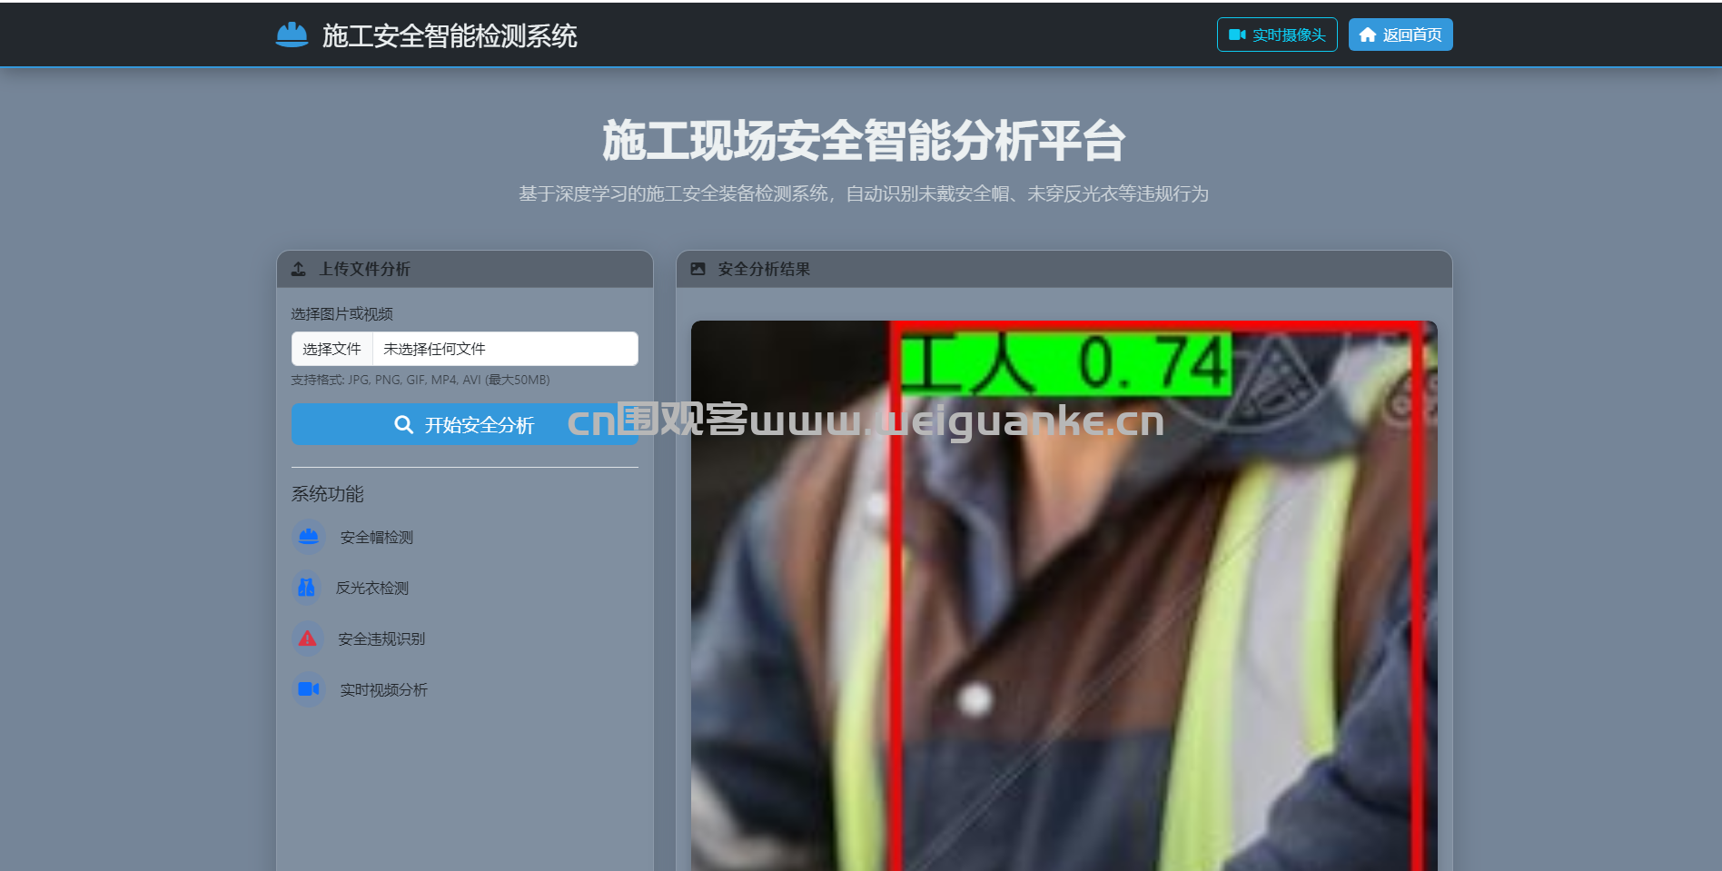Click the 安全分析结果 panel header text
The image size is (1722, 871).
coord(764,269)
